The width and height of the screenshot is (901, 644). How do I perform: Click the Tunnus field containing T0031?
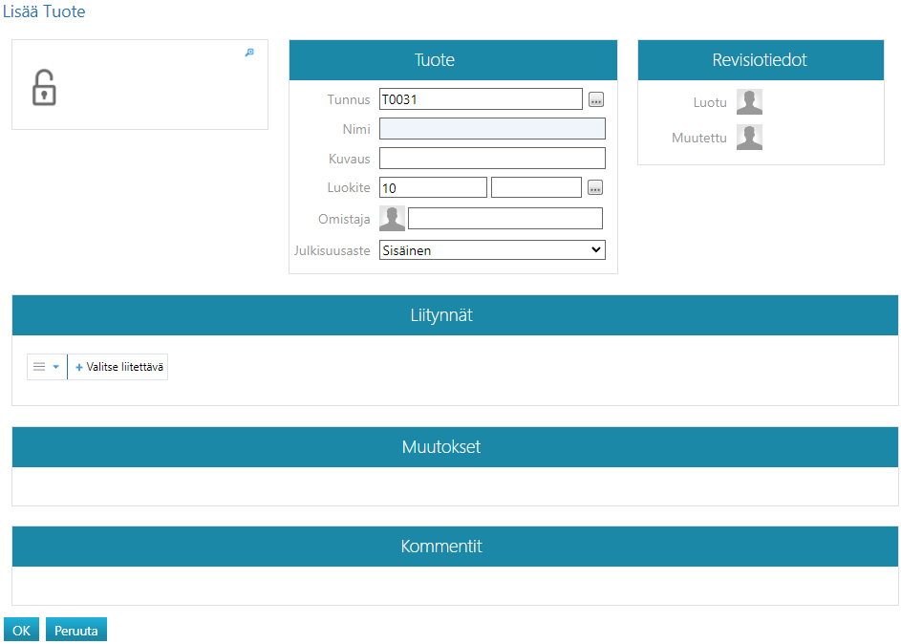coord(481,99)
